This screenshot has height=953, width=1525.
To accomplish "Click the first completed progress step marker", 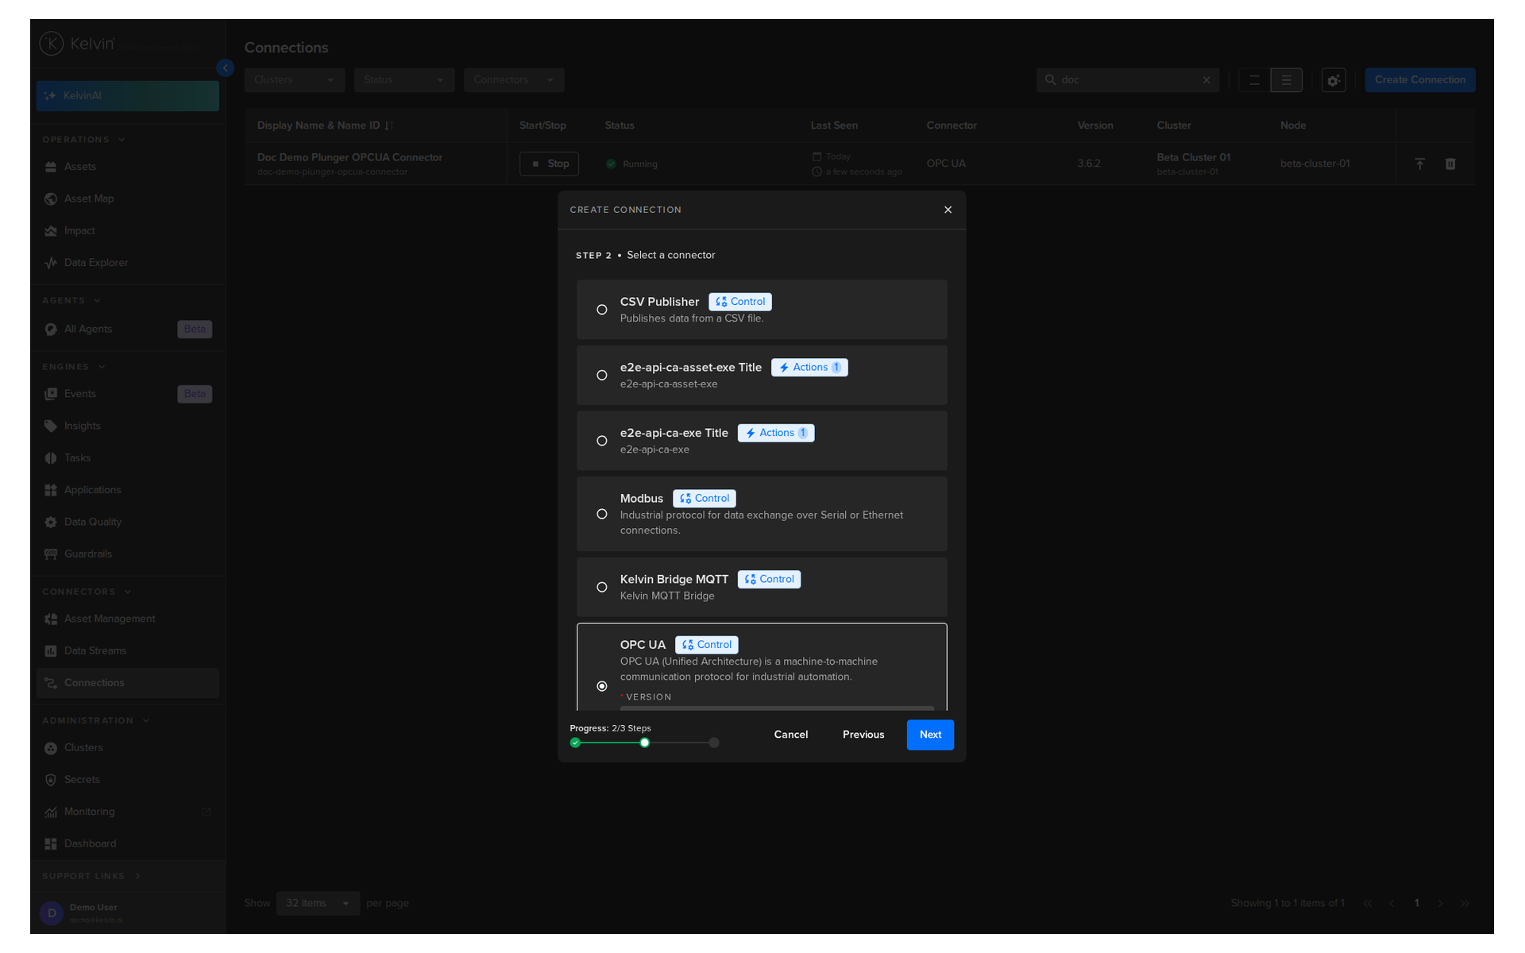I will pyautogui.click(x=575, y=743).
